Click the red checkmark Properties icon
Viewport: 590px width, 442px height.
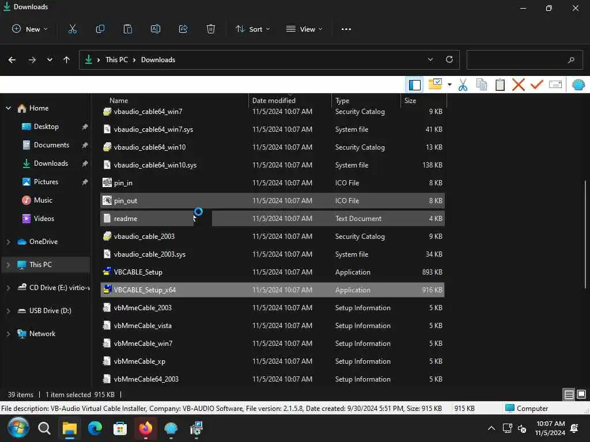click(x=536, y=85)
